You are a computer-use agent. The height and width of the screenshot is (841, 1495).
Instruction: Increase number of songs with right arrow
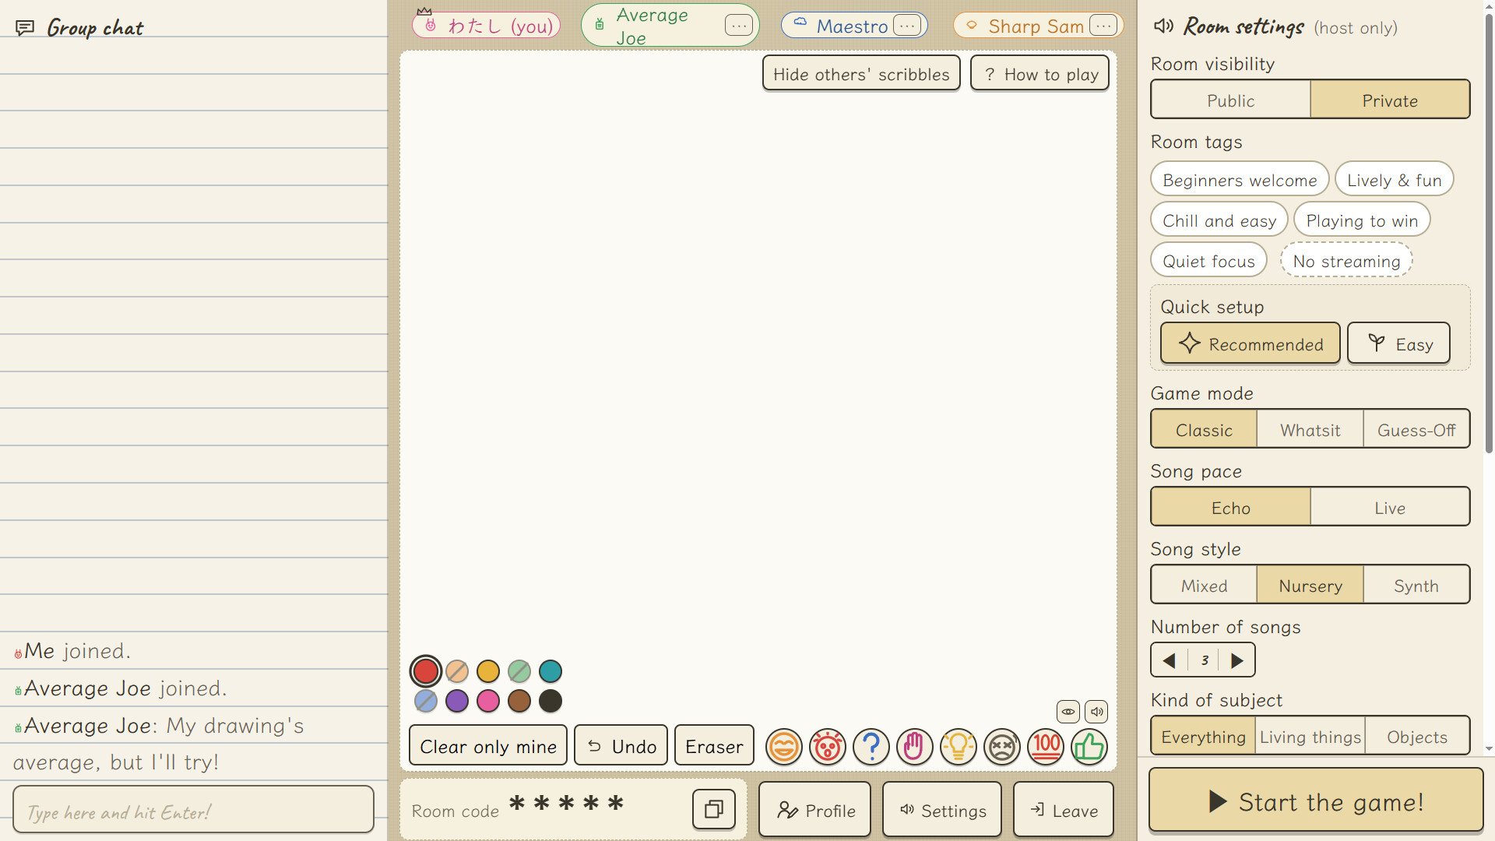click(x=1237, y=660)
